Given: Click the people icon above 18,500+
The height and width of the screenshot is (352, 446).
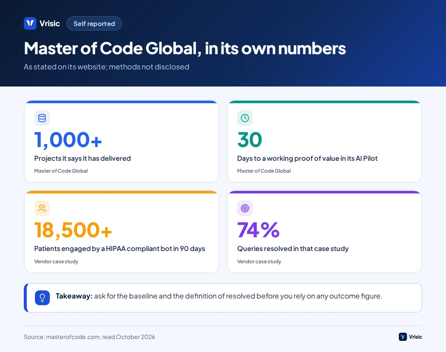Looking at the screenshot, I should pyautogui.click(x=42, y=208).
